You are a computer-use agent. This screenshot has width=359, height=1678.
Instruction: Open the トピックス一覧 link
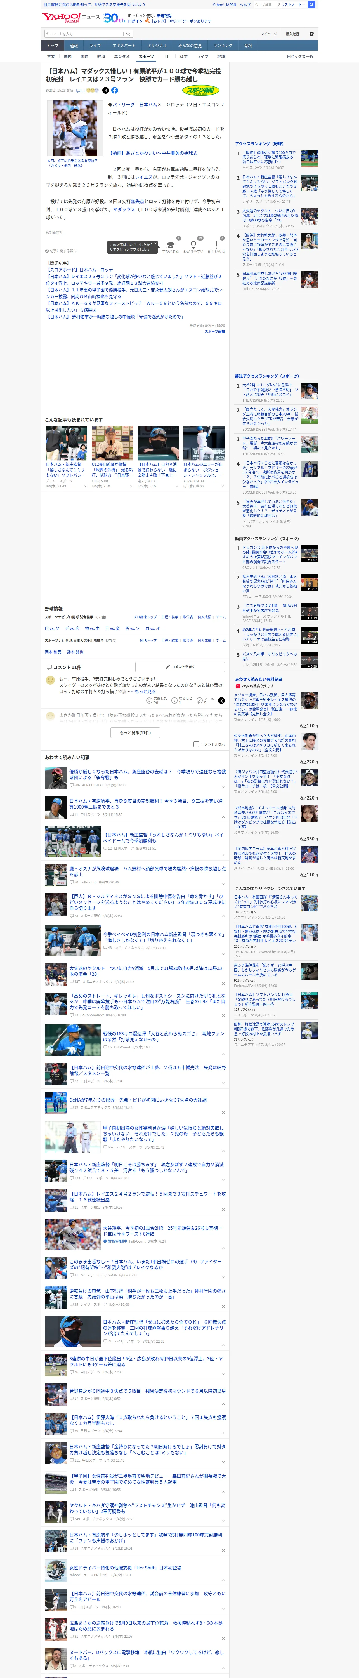[x=300, y=57]
